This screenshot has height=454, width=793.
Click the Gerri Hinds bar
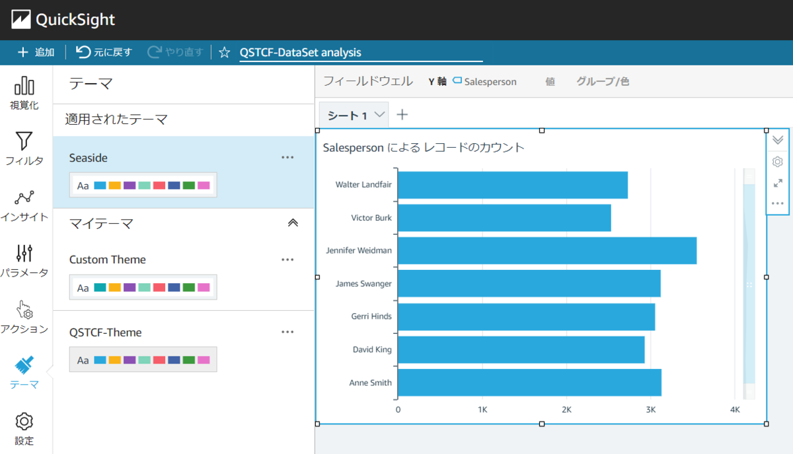click(527, 317)
